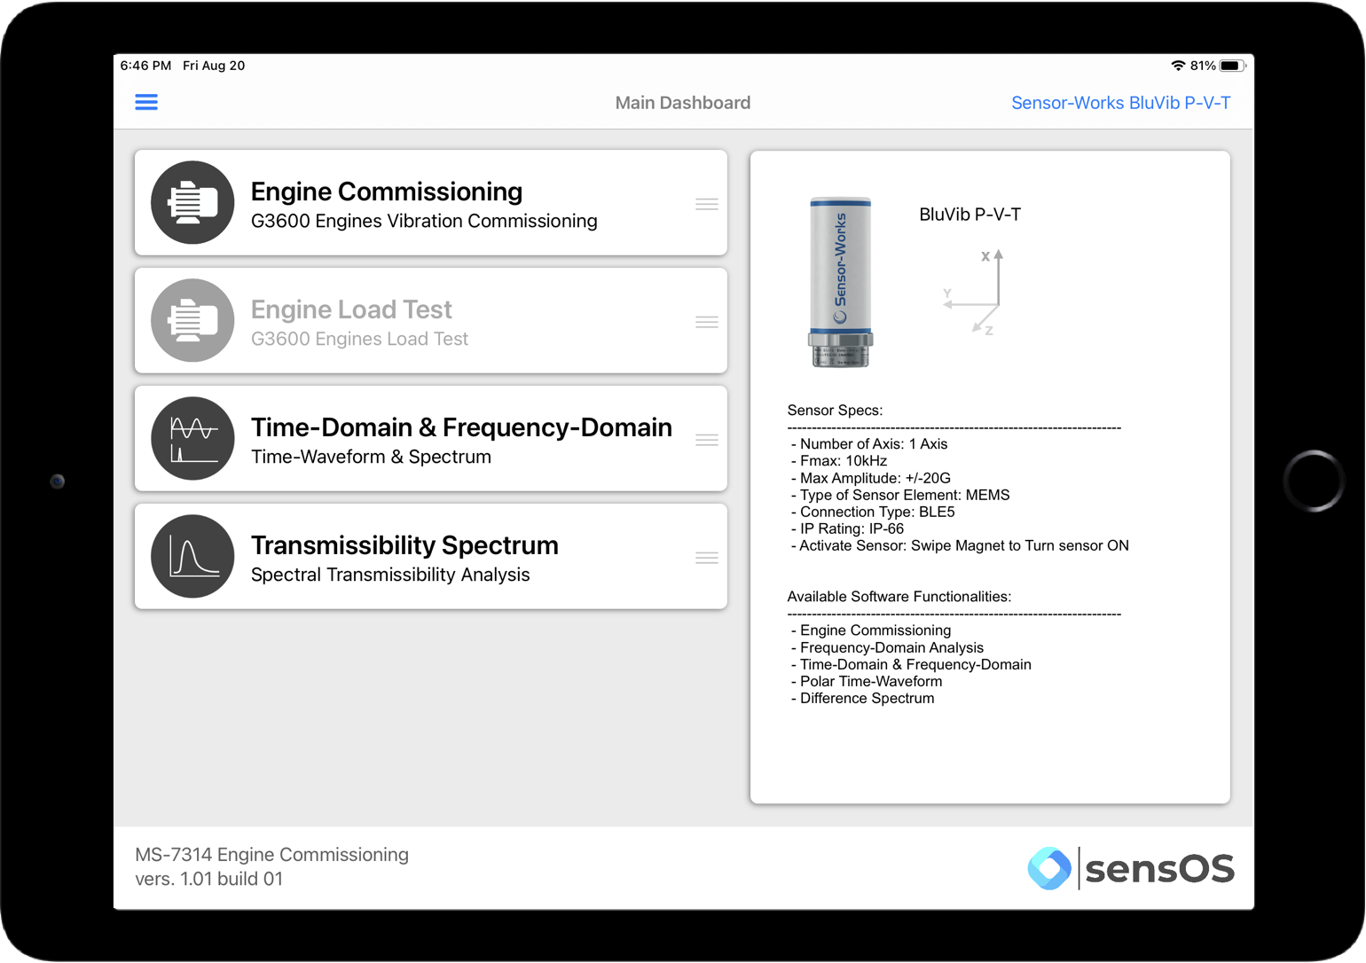The image size is (1366, 963).
Task: Tap 'G3600 Engines Load Test' subtitle
Action: (x=359, y=339)
